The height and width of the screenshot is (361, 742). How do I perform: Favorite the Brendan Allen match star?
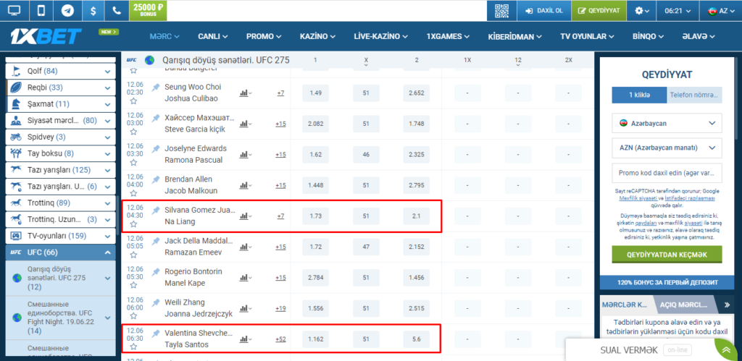[133, 193]
